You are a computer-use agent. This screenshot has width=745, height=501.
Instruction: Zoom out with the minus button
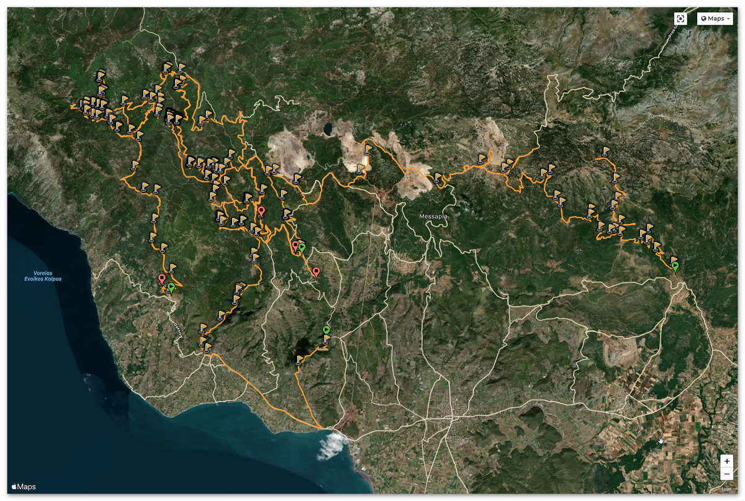point(726,474)
